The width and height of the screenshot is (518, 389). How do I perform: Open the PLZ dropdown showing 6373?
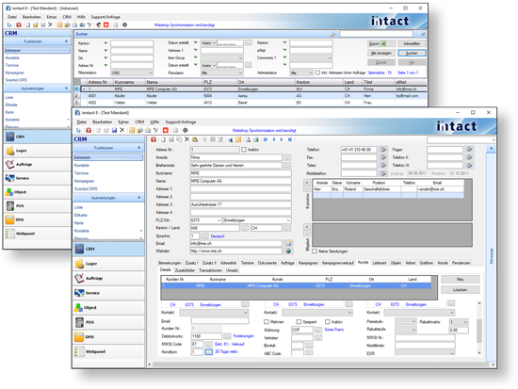tap(219, 220)
